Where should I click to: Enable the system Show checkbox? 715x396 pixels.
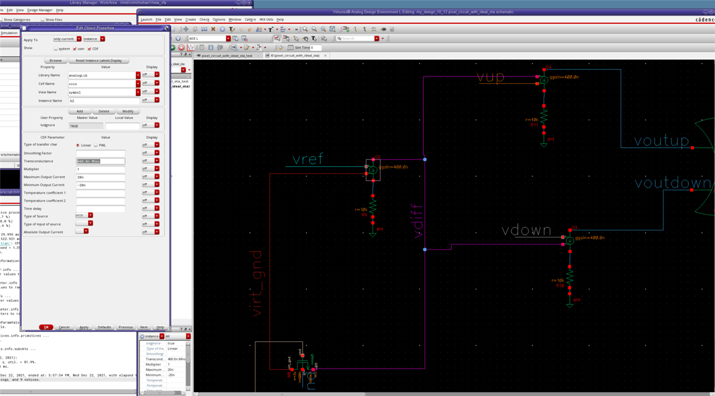click(x=56, y=49)
